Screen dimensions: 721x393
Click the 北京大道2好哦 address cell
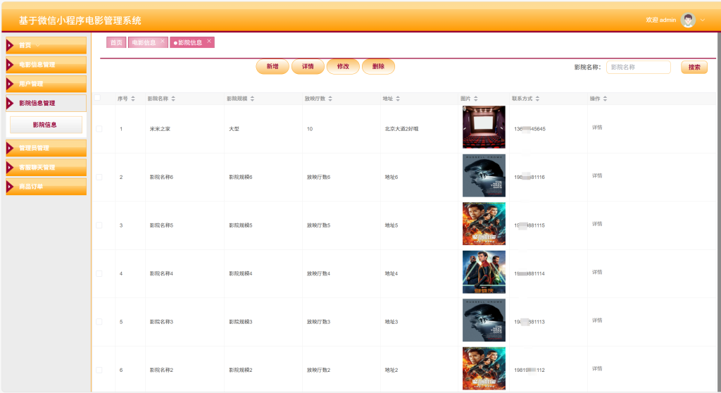401,129
